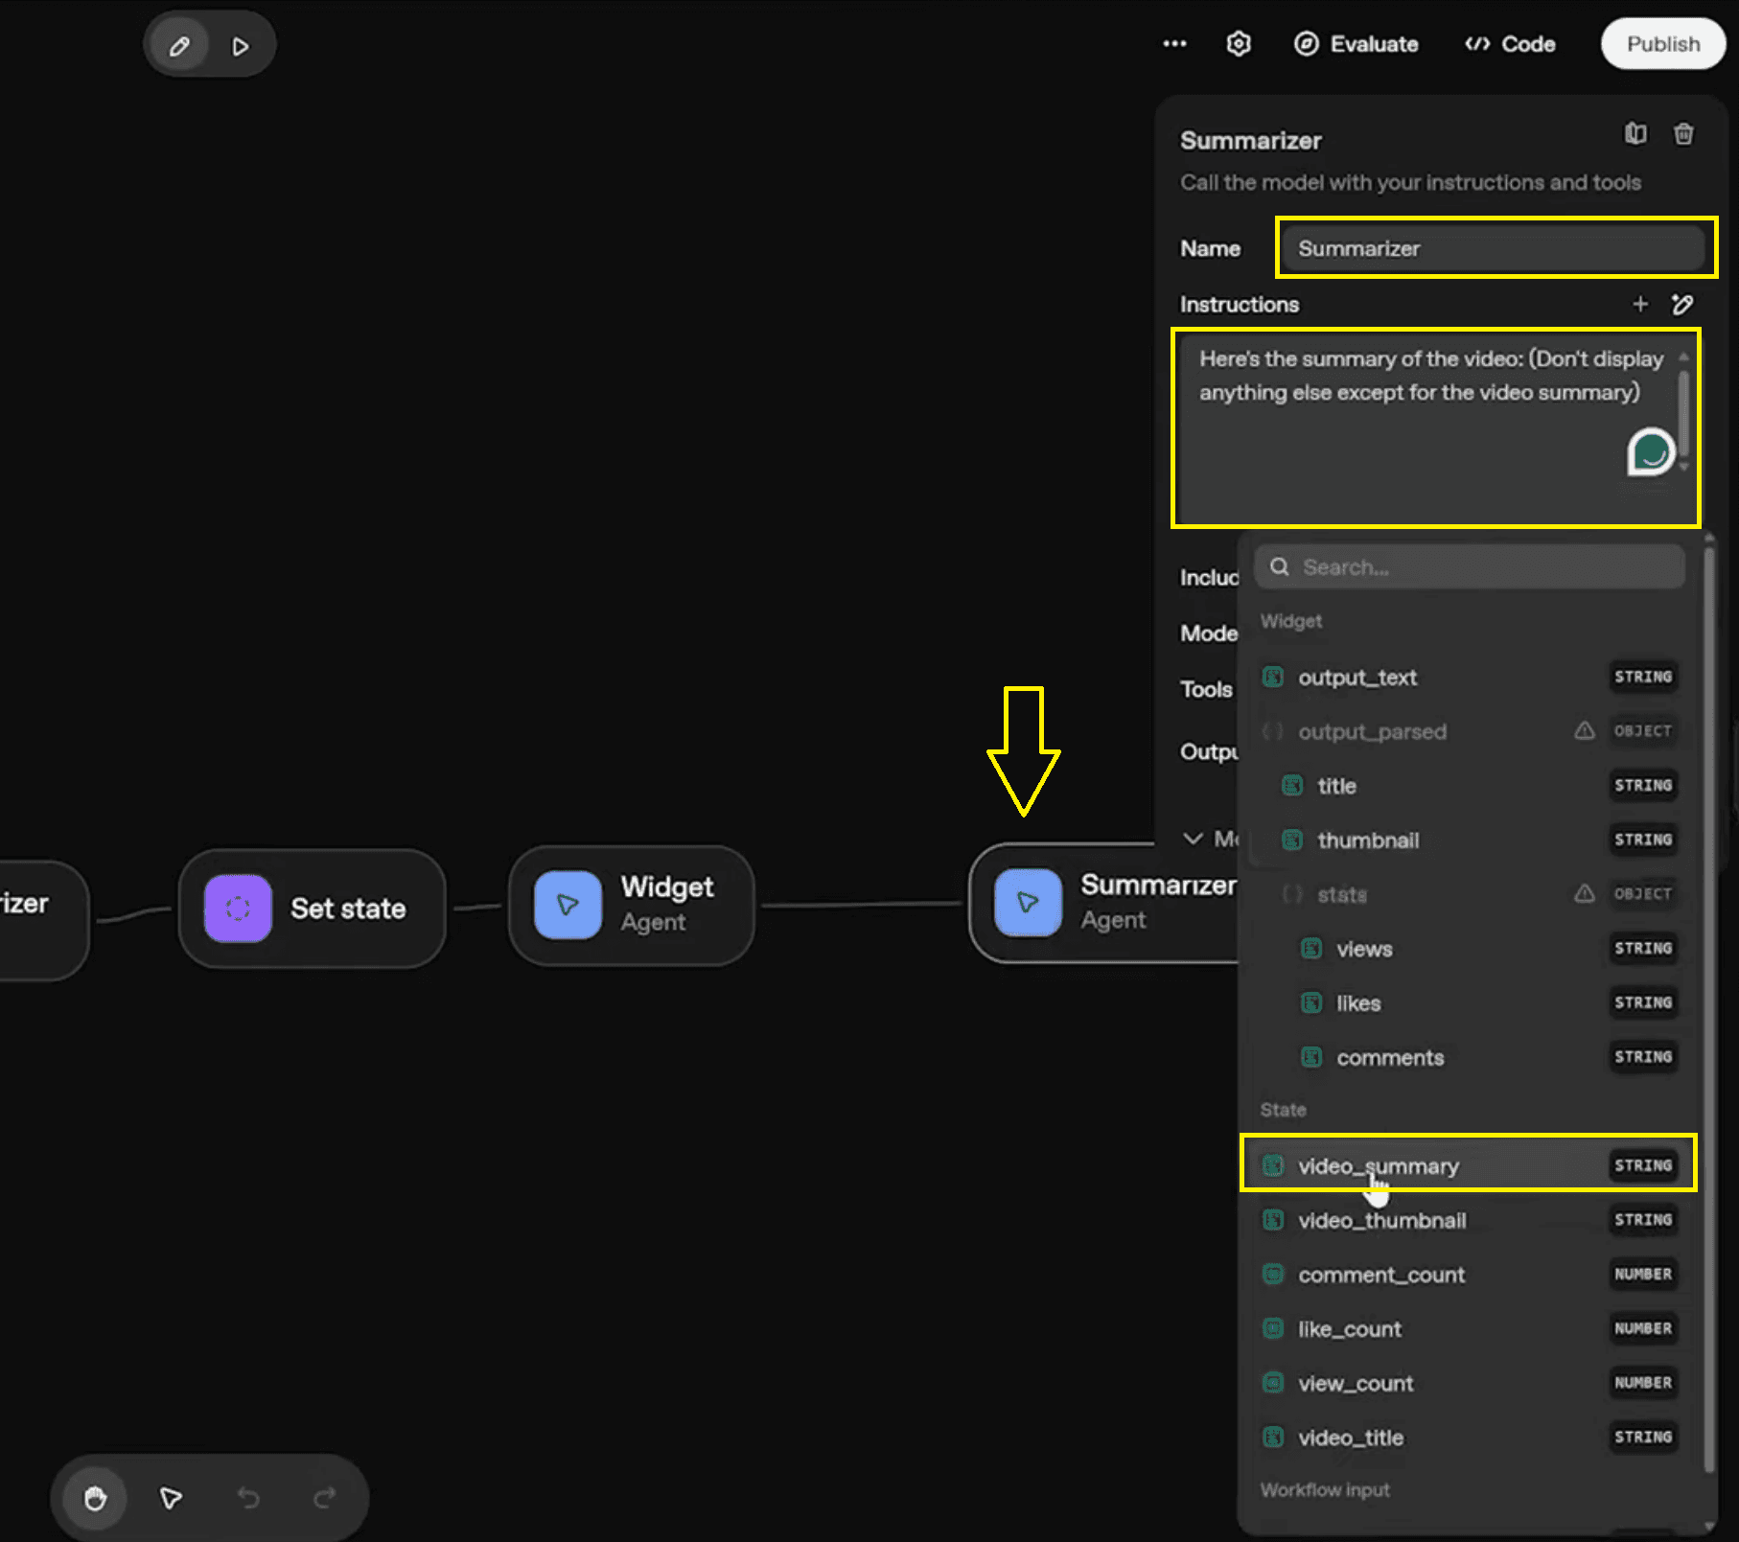Screen dimensions: 1739x1542
Task: Activate the hand pan tool
Action: (x=95, y=1498)
